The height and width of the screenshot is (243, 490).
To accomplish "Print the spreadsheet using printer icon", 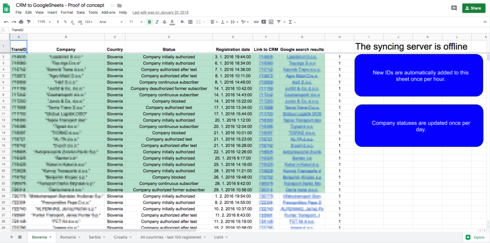I will 22,21.
